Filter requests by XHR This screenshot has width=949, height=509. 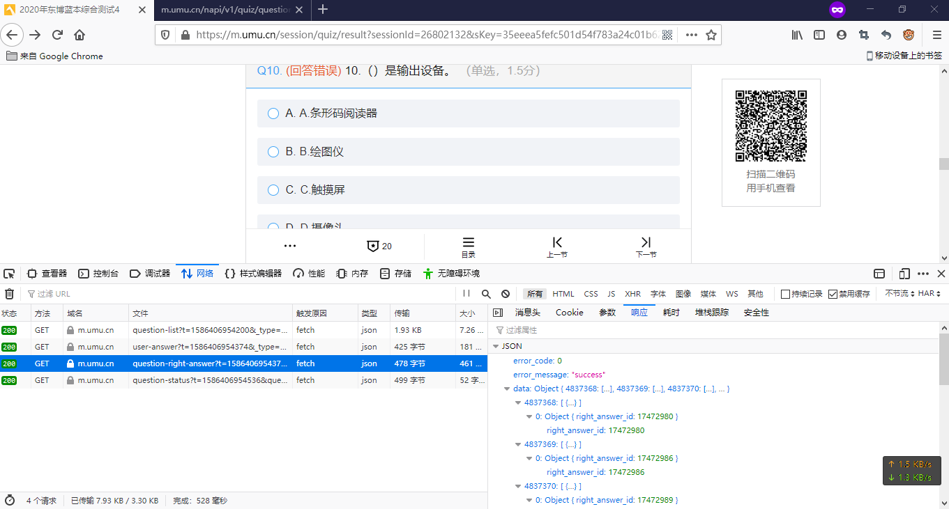pyautogui.click(x=632, y=294)
